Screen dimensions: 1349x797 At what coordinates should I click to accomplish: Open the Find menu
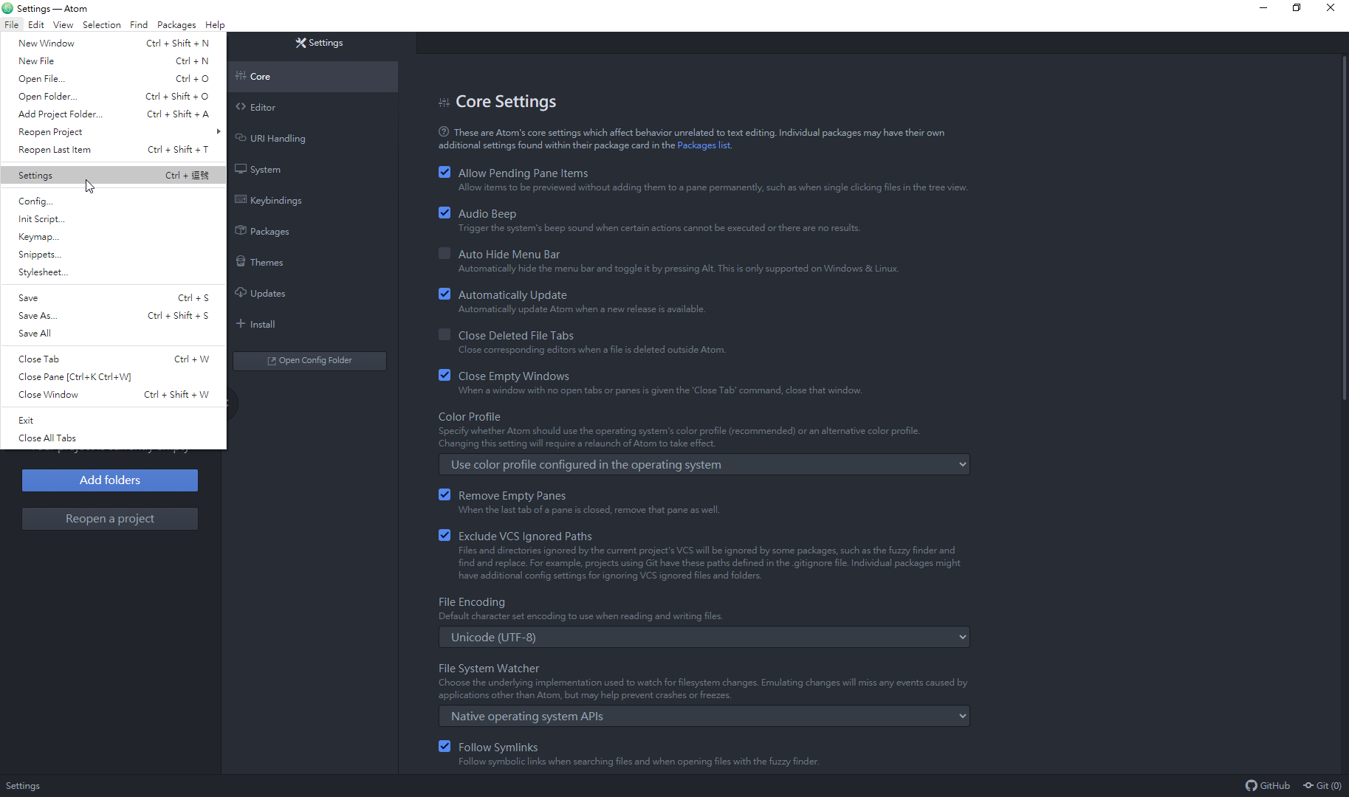click(139, 24)
